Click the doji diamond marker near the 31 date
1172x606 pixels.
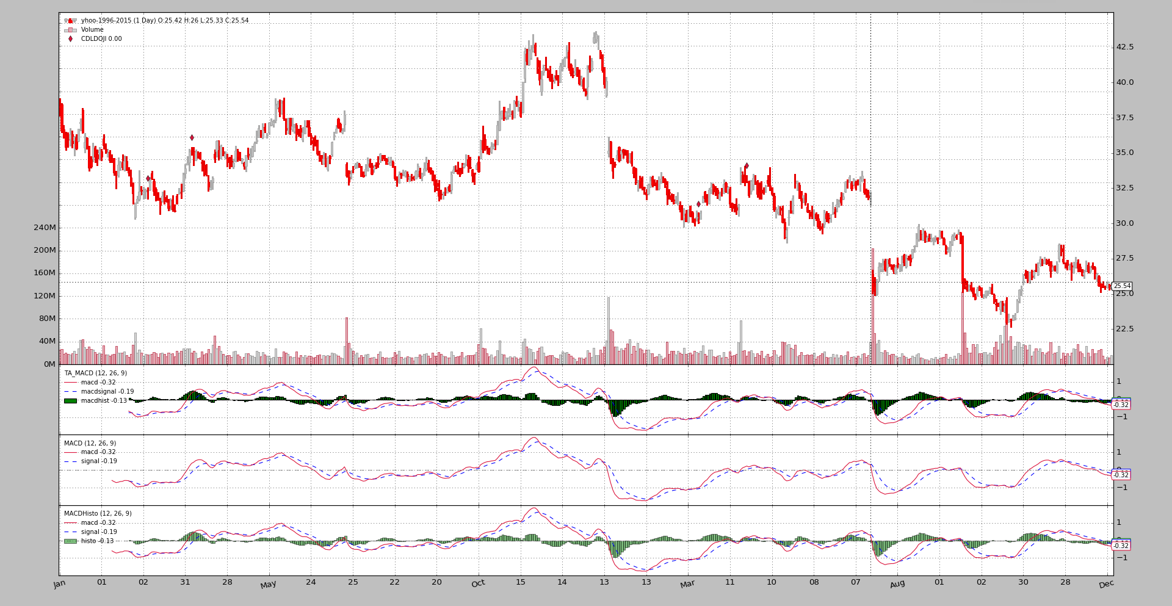point(192,138)
